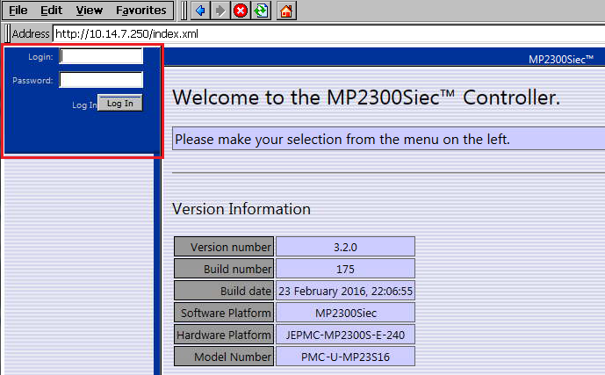Select the version value 3.2.0
Viewport: 605px width, 375px height.
click(x=345, y=247)
